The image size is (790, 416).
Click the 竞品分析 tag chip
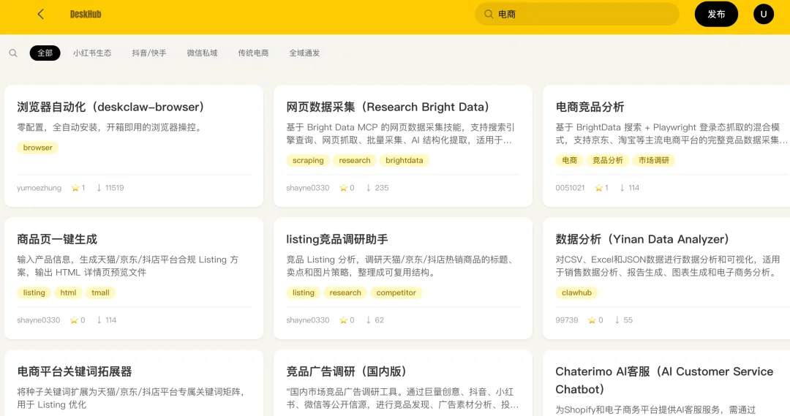(608, 160)
